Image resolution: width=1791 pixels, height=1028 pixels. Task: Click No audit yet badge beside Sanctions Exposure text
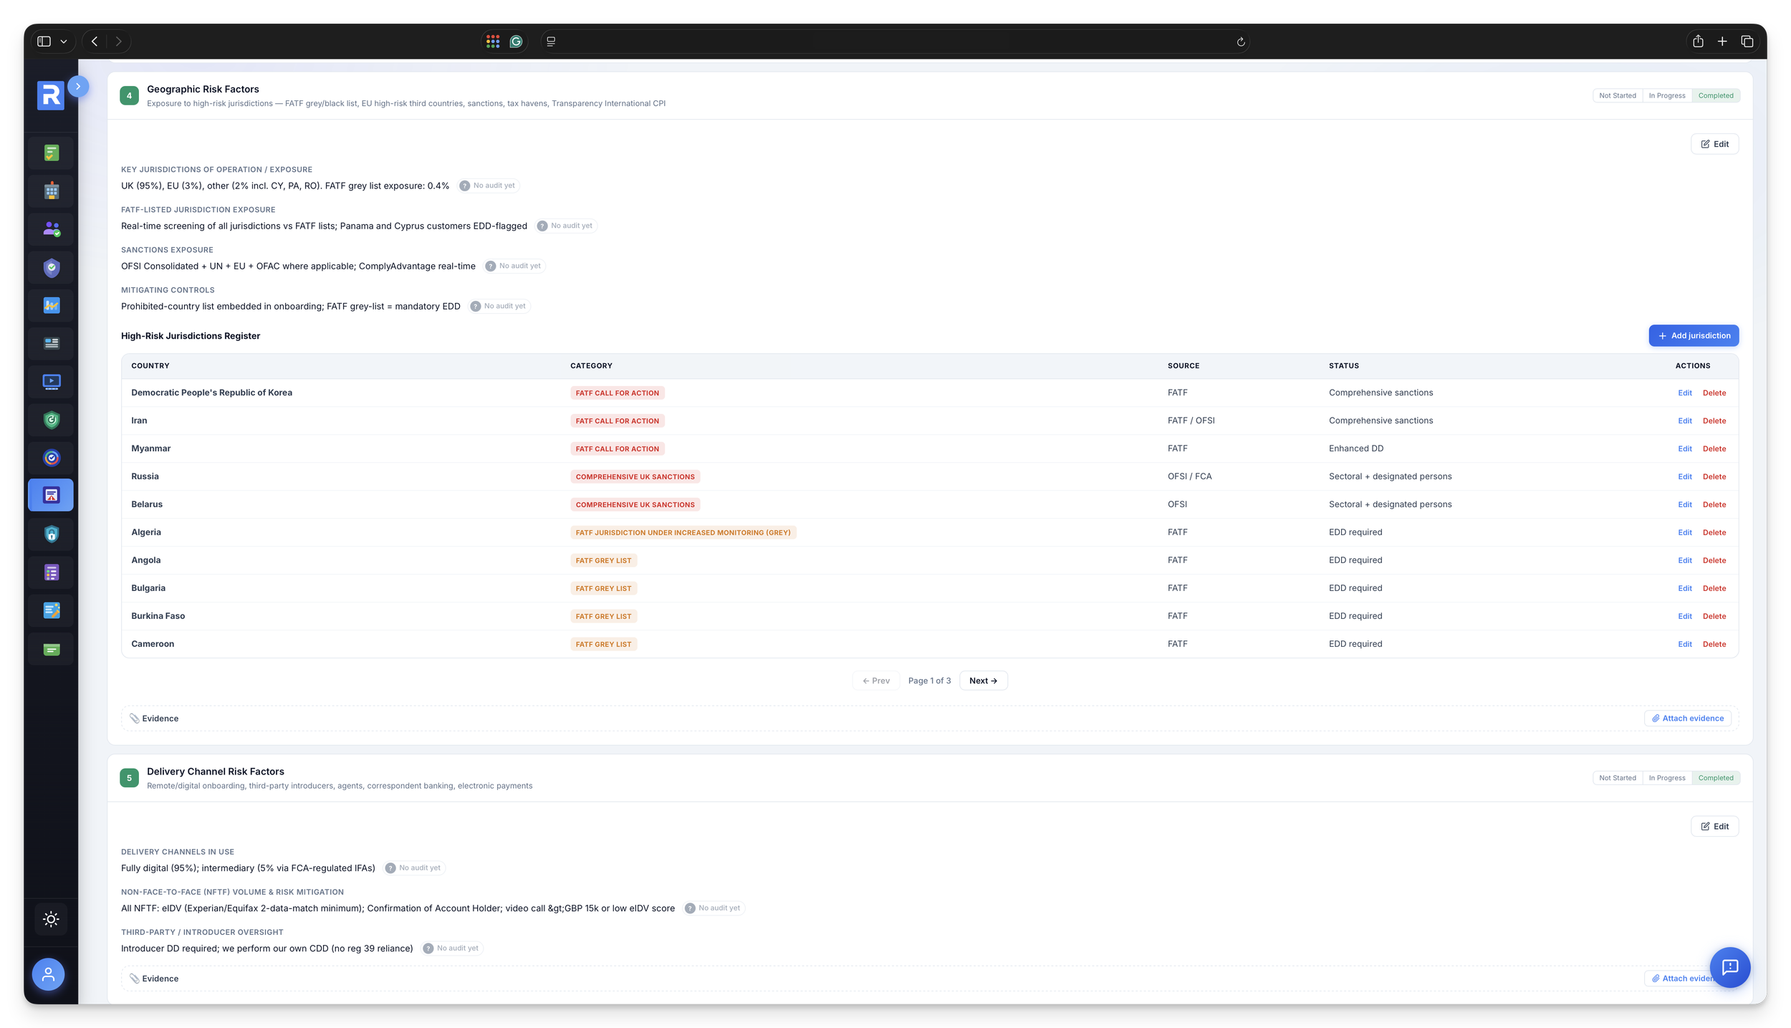[x=514, y=266]
